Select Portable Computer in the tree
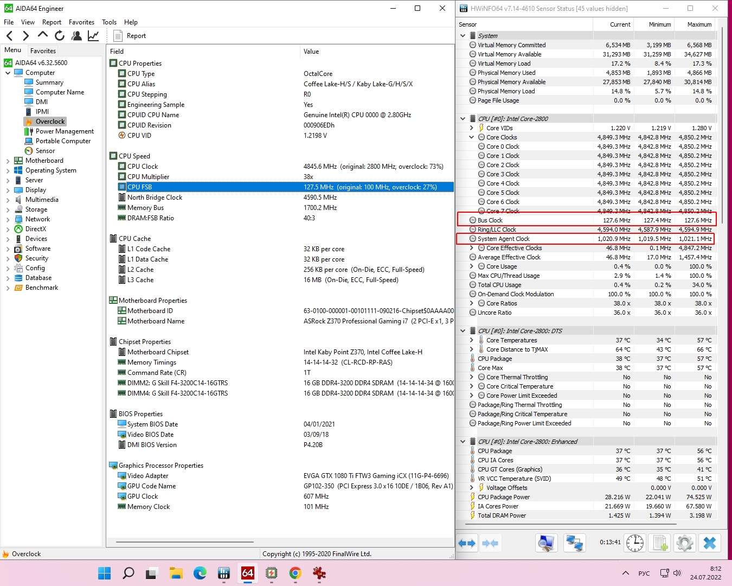 coord(63,141)
